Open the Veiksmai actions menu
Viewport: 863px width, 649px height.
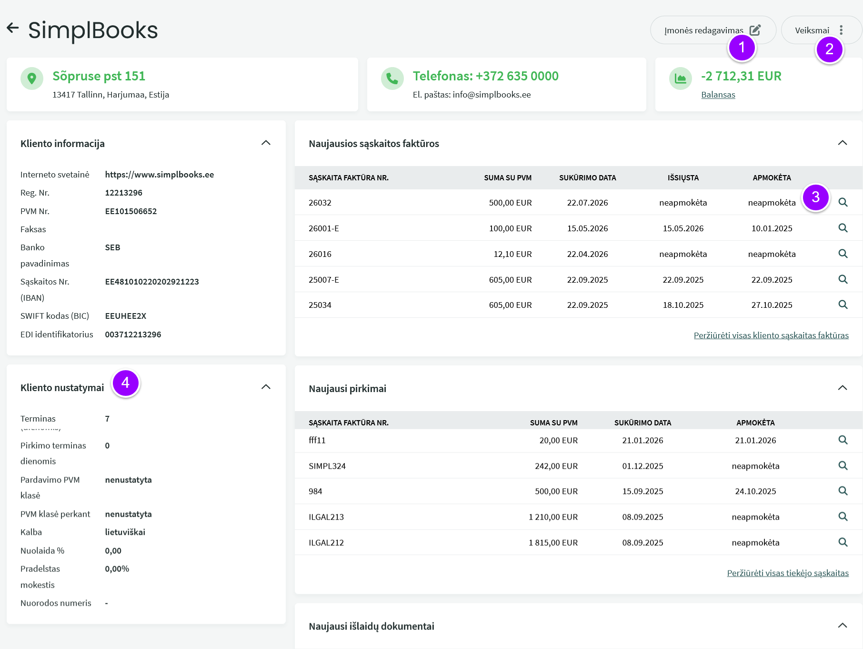coord(821,30)
